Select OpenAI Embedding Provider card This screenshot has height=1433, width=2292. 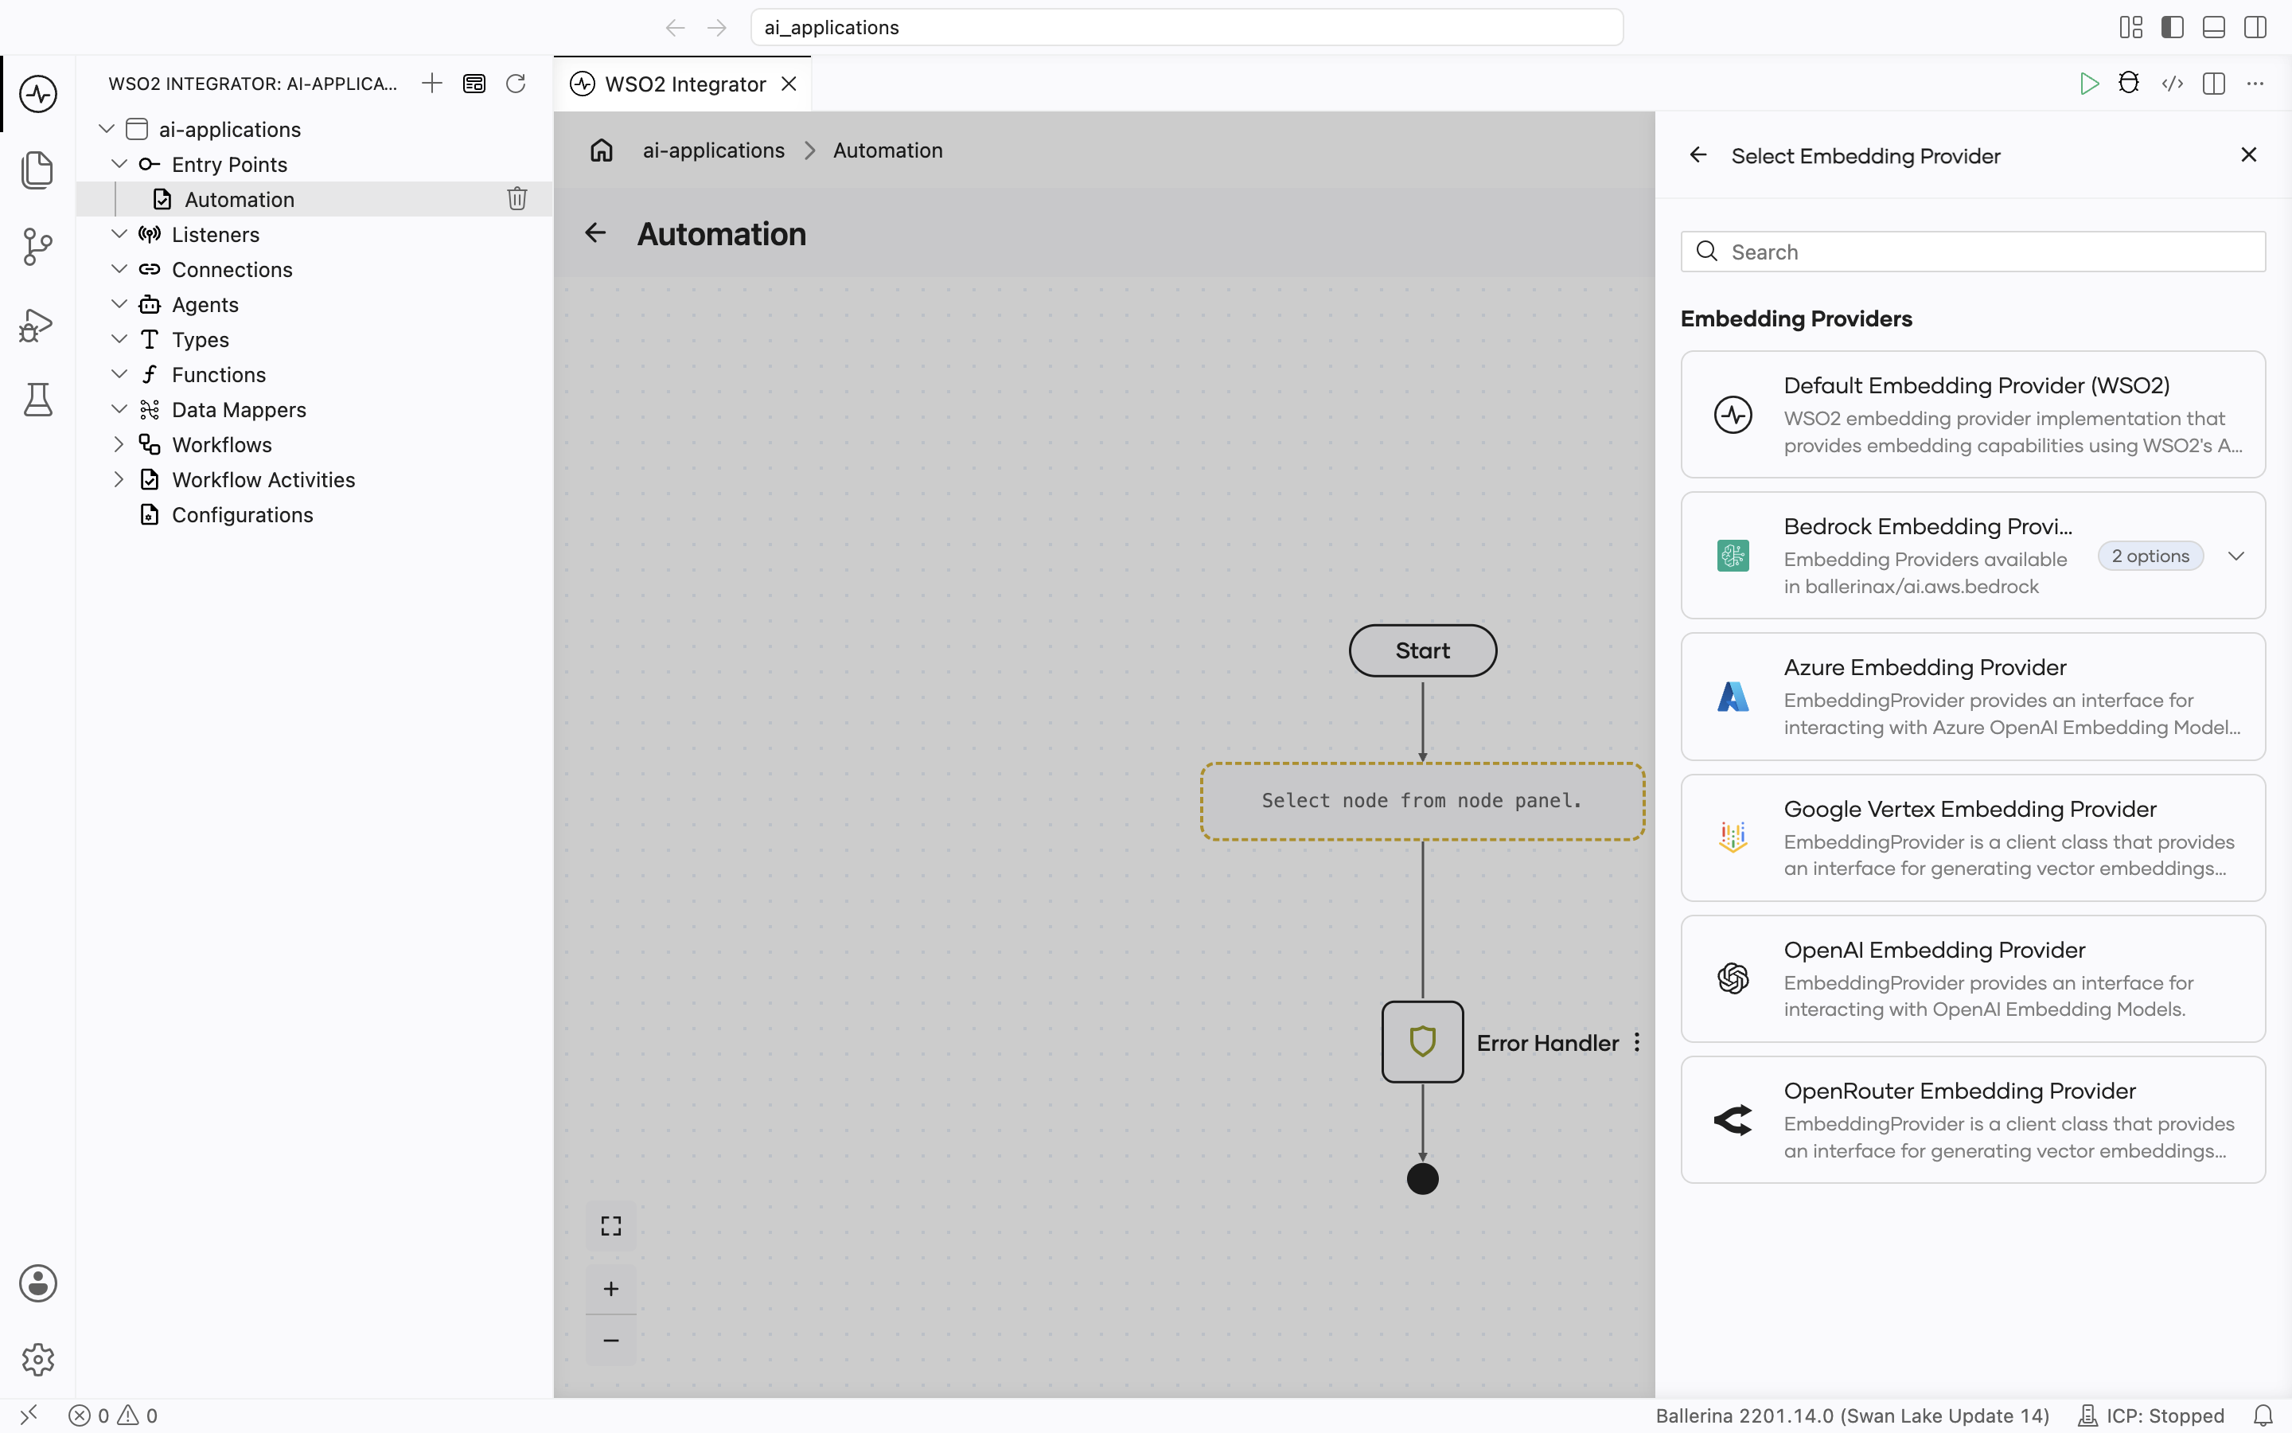(x=1973, y=979)
